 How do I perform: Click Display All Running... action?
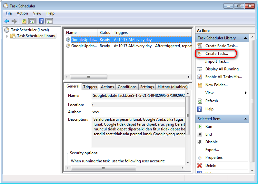tap(223, 69)
